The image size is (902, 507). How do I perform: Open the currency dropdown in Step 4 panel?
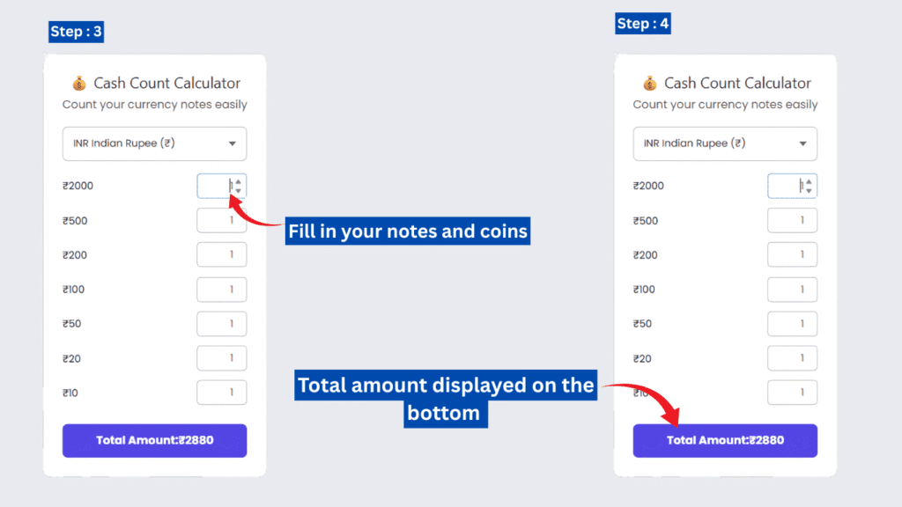pos(725,143)
